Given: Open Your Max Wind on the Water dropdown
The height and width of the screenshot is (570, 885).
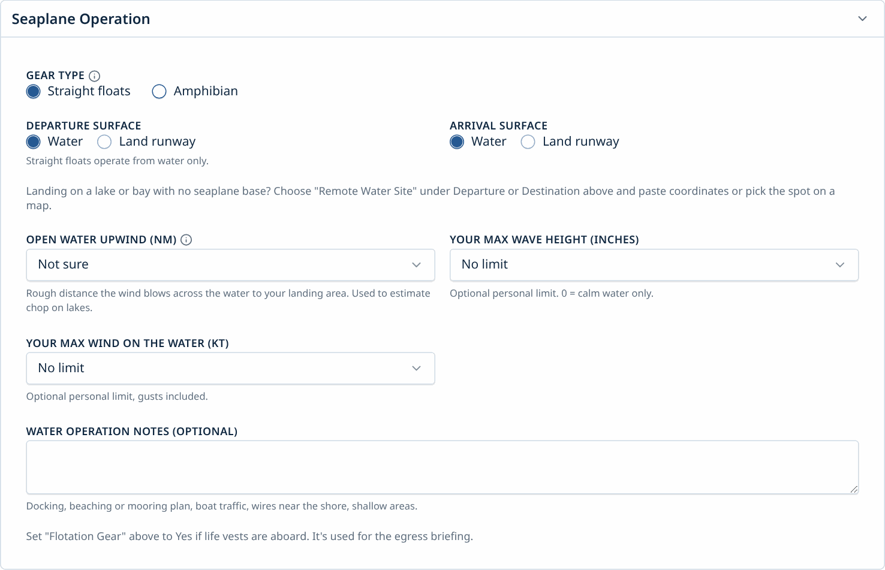Looking at the screenshot, I should [230, 368].
